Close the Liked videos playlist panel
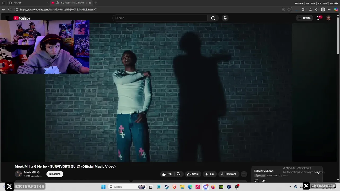This screenshot has height=191, width=340. point(318,173)
